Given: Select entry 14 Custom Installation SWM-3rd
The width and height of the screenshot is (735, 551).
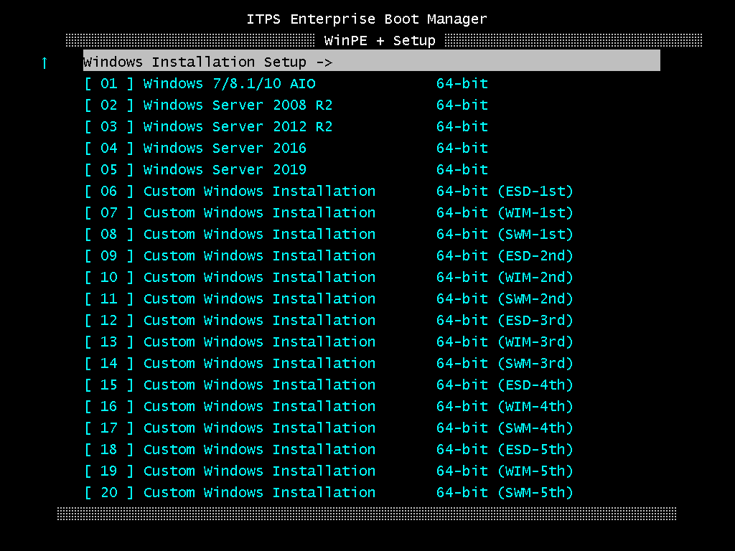Looking at the screenshot, I should pyautogui.click(x=329, y=364).
